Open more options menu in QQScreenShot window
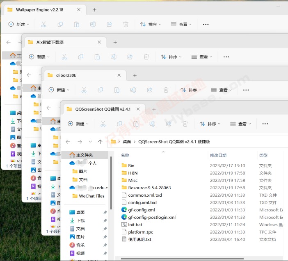The height and width of the screenshot is (261, 288). 265,124
